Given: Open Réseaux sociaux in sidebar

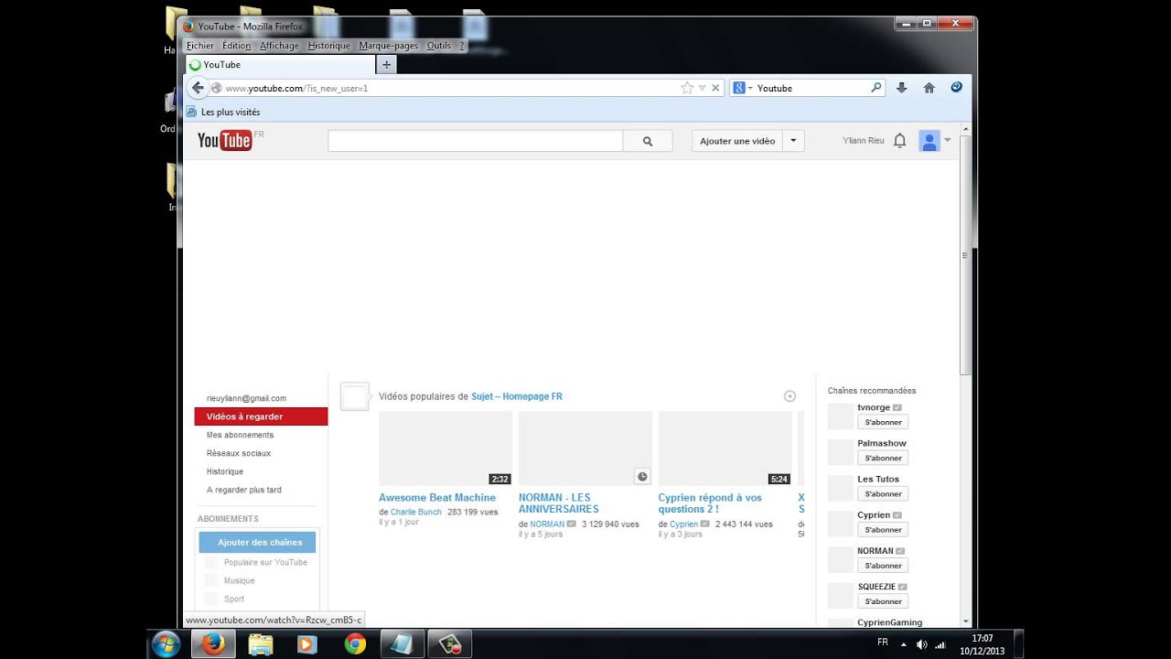Looking at the screenshot, I should (239, 453).
